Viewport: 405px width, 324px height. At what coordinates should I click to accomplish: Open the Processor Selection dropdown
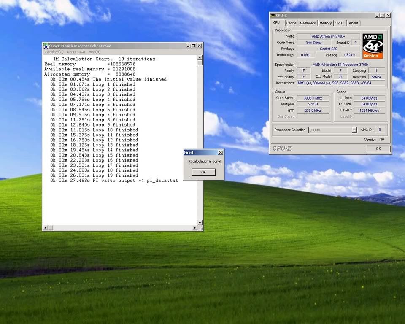354,130
